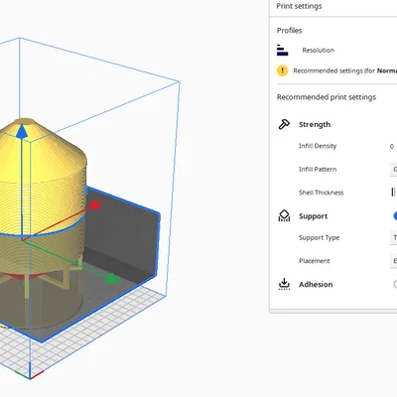Grab the blue vertical Z-axis arrow handle
The width and height of the screenshot is (397, 397).
22,131
